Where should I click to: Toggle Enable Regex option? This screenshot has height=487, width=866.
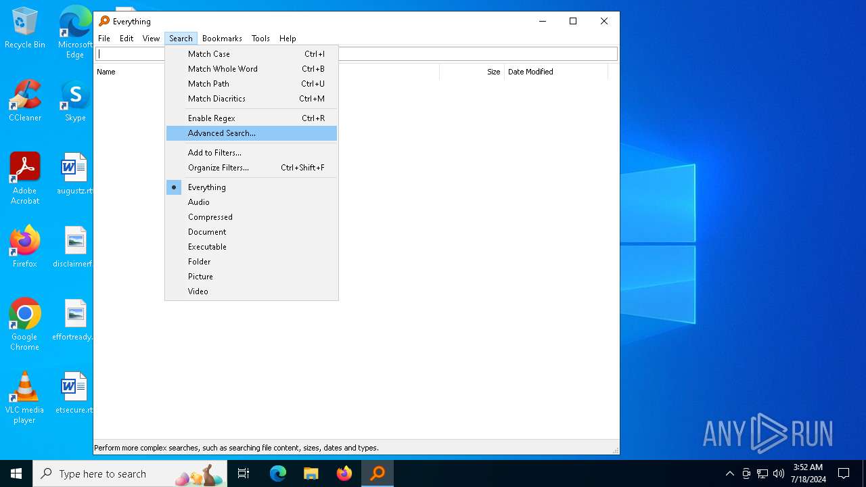click(x=252, y=118)
